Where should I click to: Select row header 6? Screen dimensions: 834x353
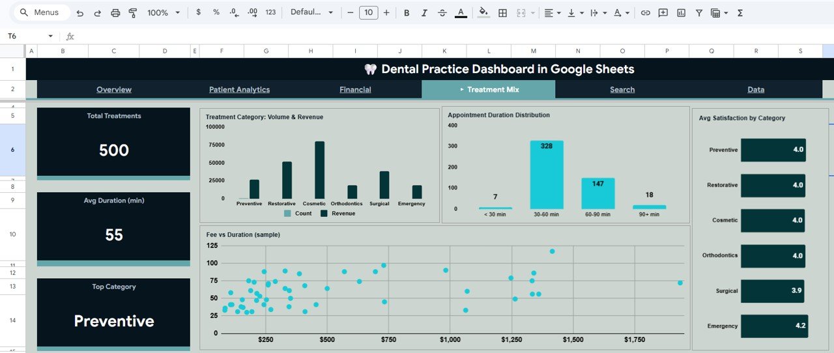point(13,150)
